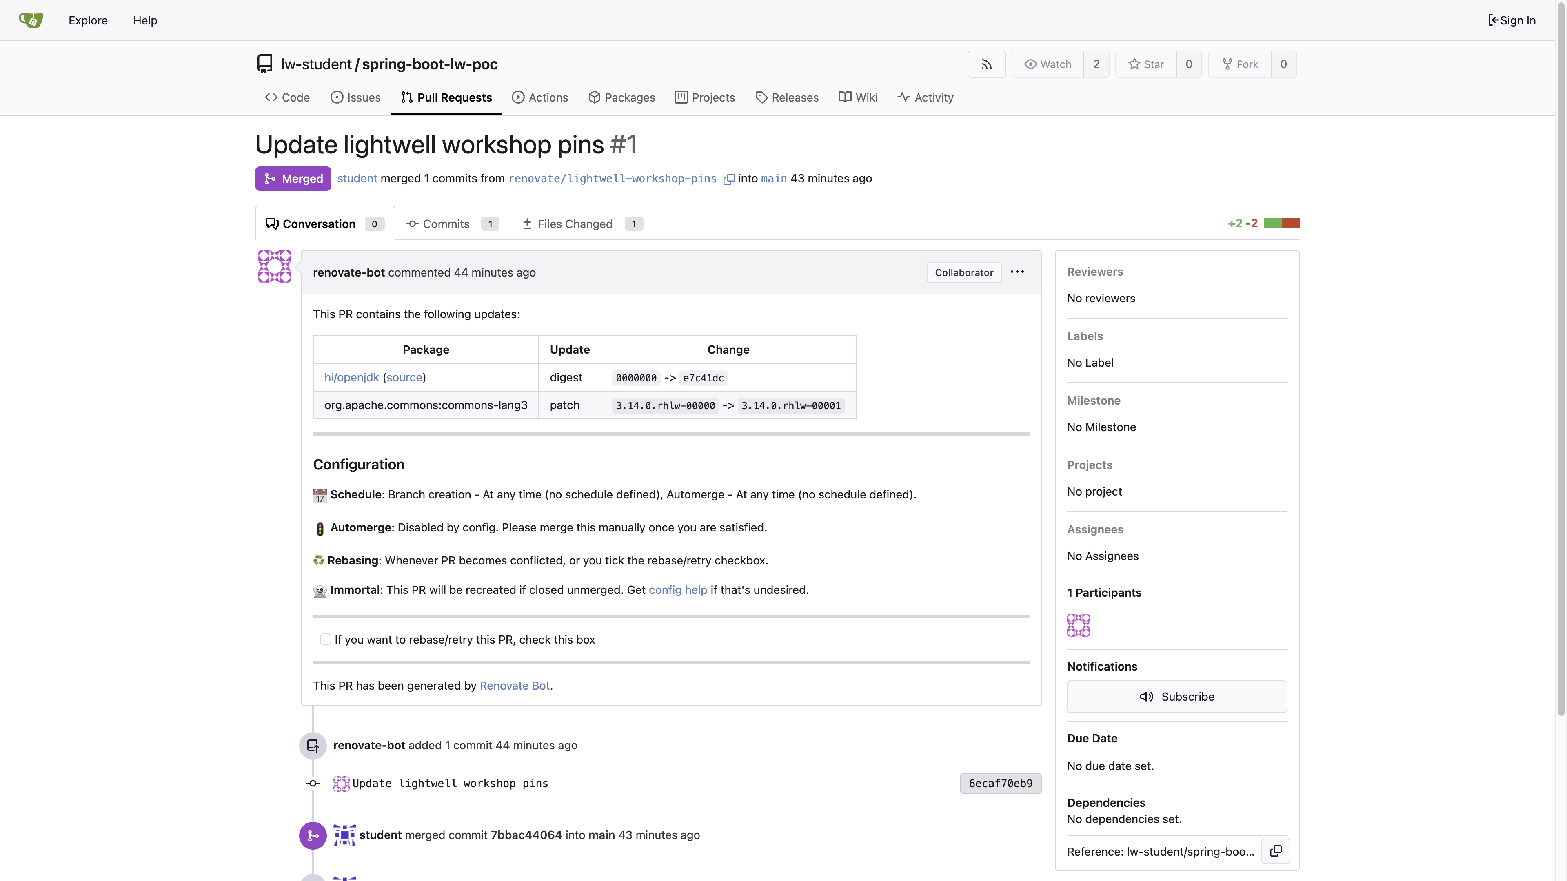Image resolution: width=1567 pixels, height=881 pixels.
Task: Select the e7c41dc digest text
Action: pos(703,378)
